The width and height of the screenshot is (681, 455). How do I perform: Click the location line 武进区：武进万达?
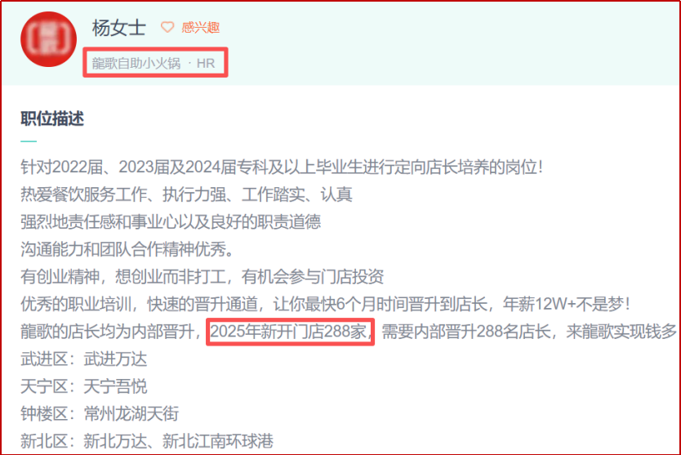(84, 359)
